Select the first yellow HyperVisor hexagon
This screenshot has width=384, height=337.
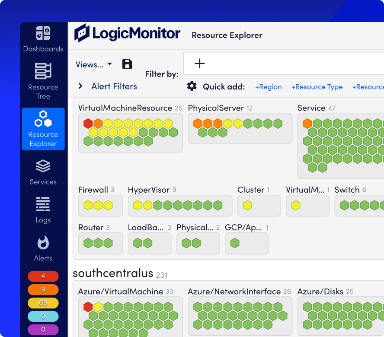tap(138, 205)
